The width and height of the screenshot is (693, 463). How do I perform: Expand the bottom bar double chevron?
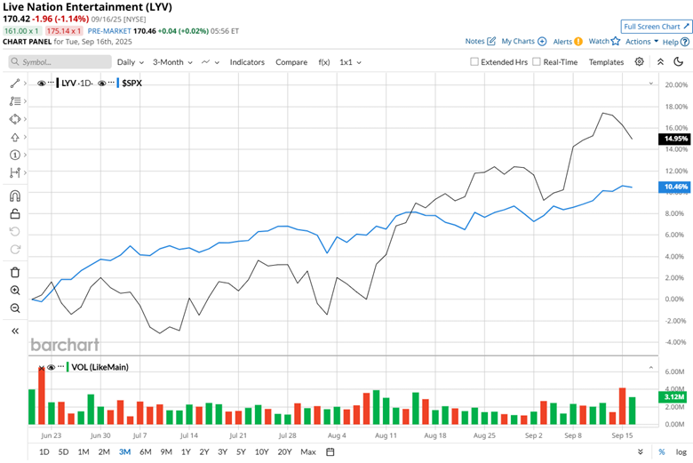[x=641, y=452]
